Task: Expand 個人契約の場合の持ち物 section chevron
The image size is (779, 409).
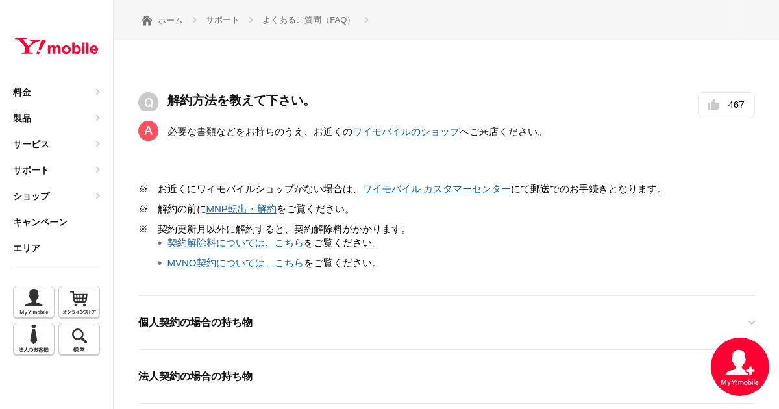Action: point(752,323)
